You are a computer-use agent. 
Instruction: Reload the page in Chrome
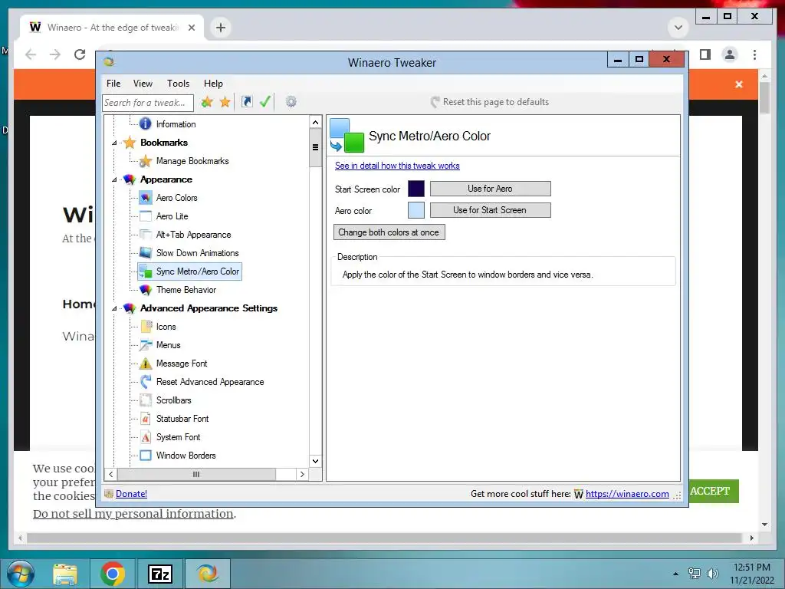point(80,54)
